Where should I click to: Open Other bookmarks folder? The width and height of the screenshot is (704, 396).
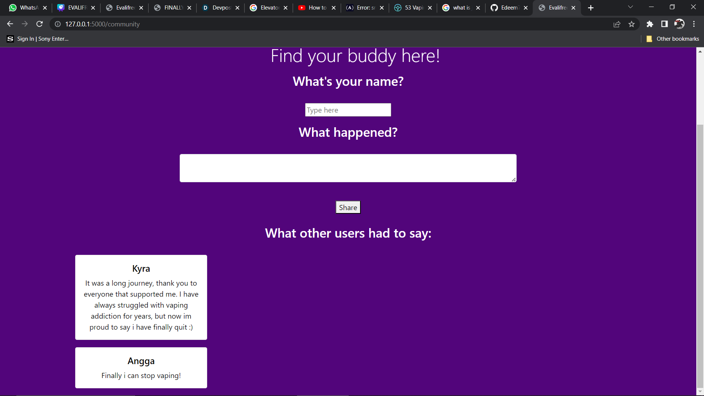[x=672, y=39]
